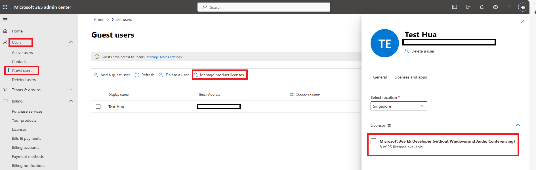Click the Guest users breadcrumb text

(122, 19)
